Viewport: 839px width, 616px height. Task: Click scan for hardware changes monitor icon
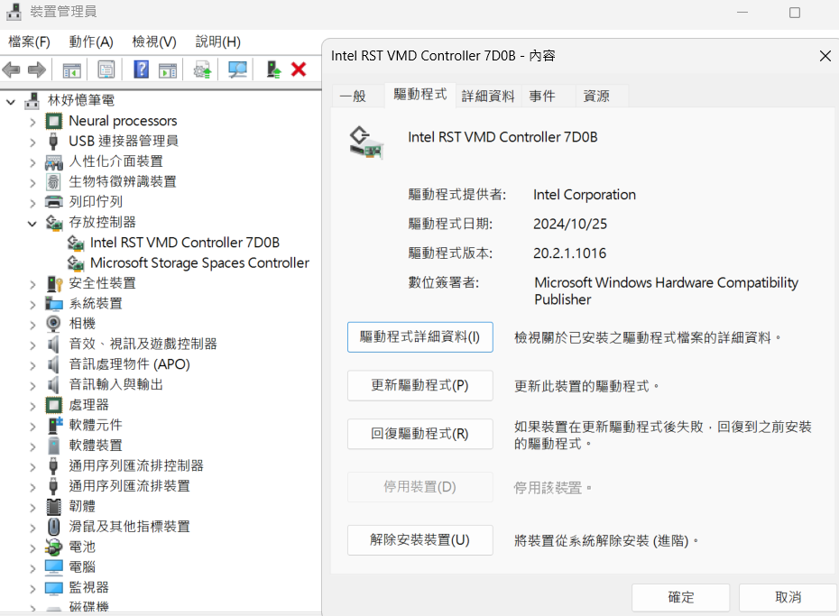click(x=237, y=69)
